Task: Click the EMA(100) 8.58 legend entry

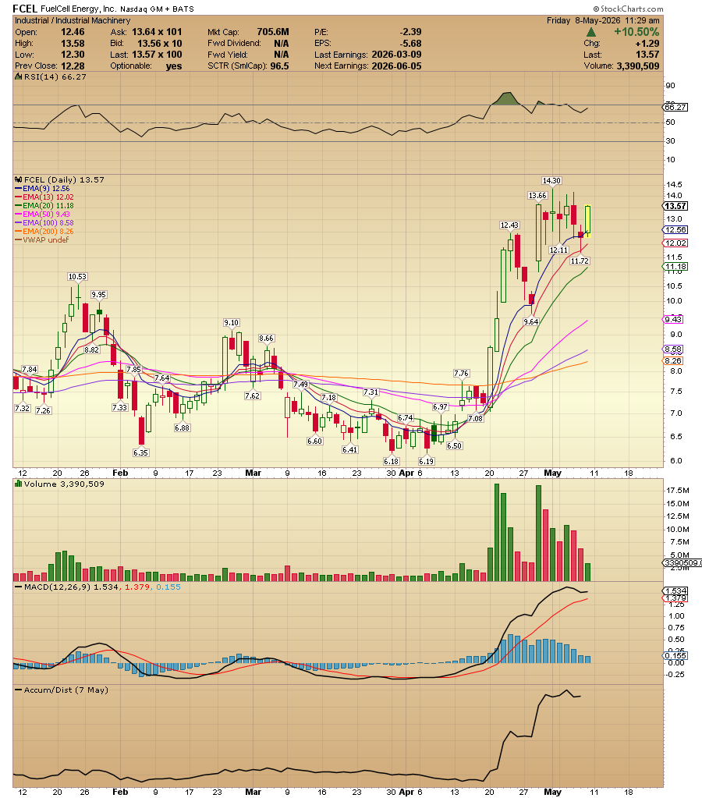Action: [44, 223]
